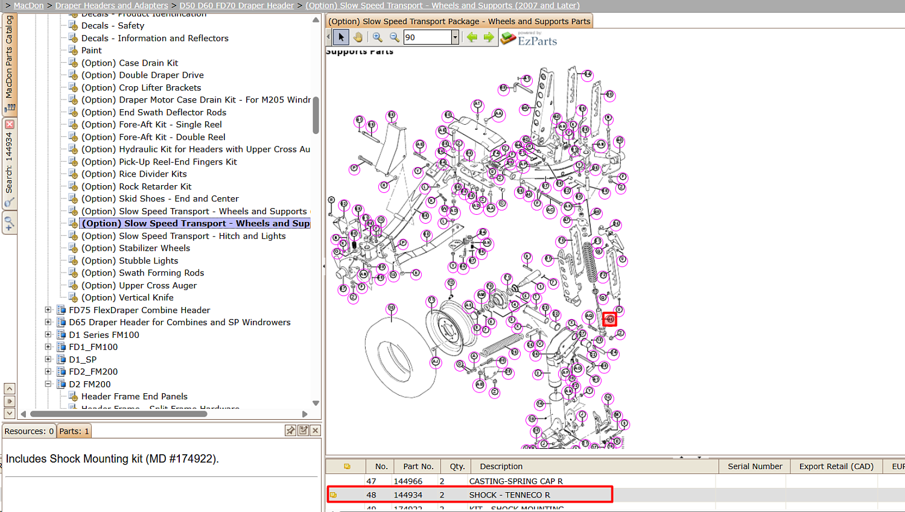Select (Option) Stubble Lights
The height and width of the screenshot is (512, 905).
click(130, 261)
